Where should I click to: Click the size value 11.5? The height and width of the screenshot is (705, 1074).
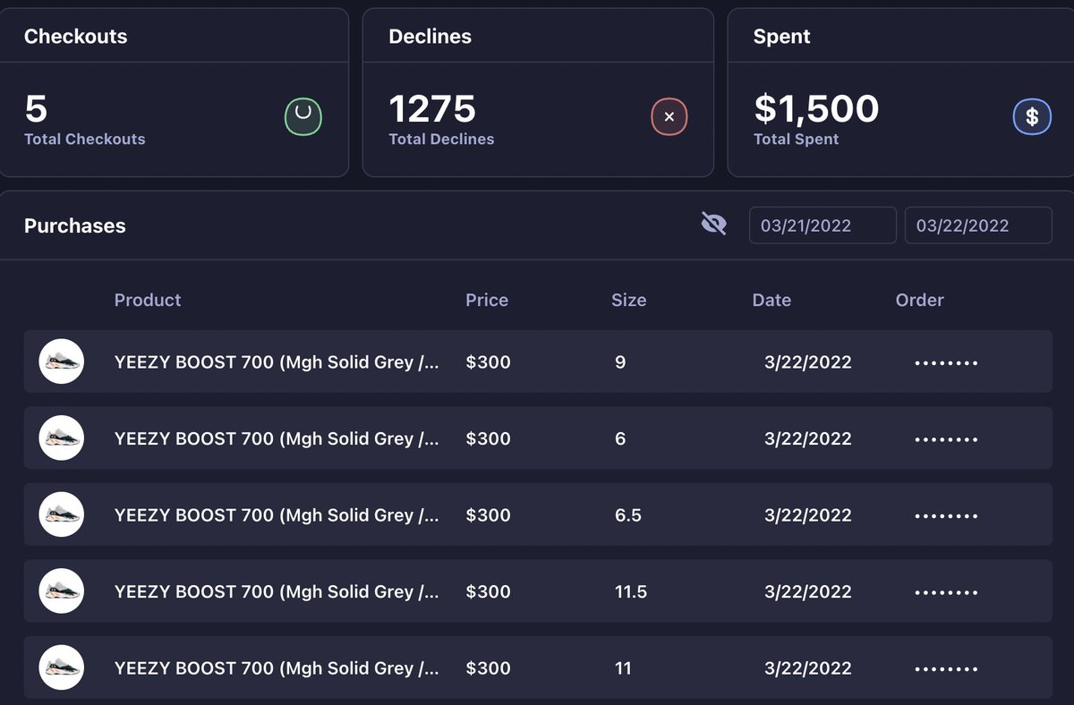tap(630, 591)
